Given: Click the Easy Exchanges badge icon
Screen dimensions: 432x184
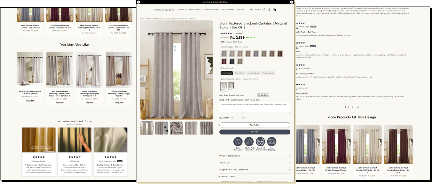Looking at the screenshot, I should tap(238, 142).
